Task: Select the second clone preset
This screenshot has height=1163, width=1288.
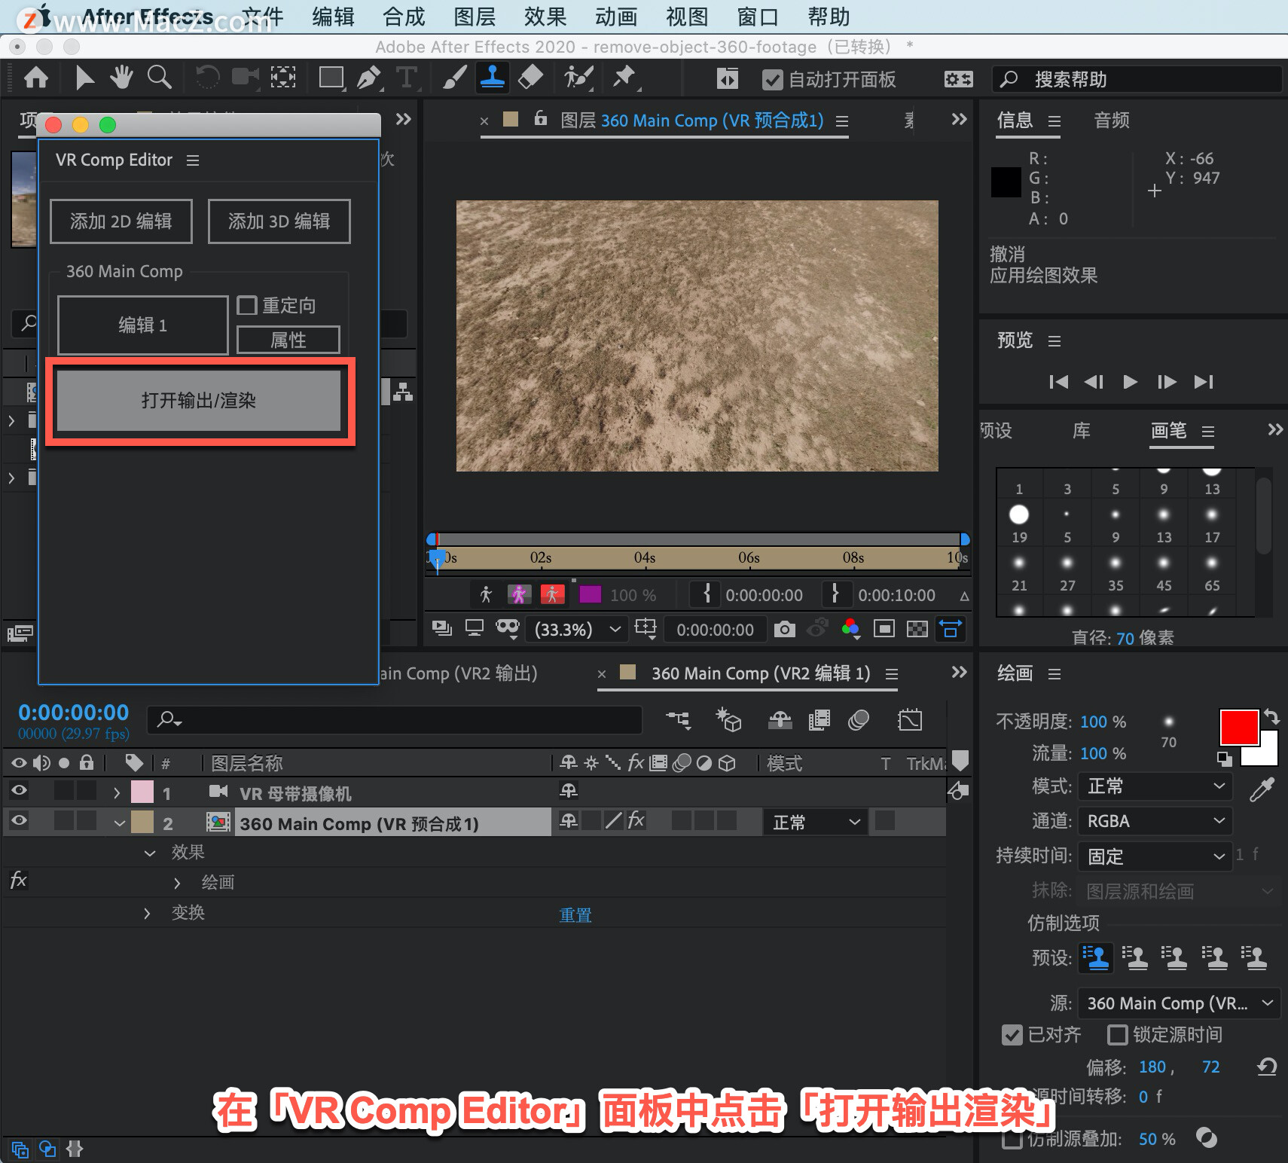Action: point(1135,957)
